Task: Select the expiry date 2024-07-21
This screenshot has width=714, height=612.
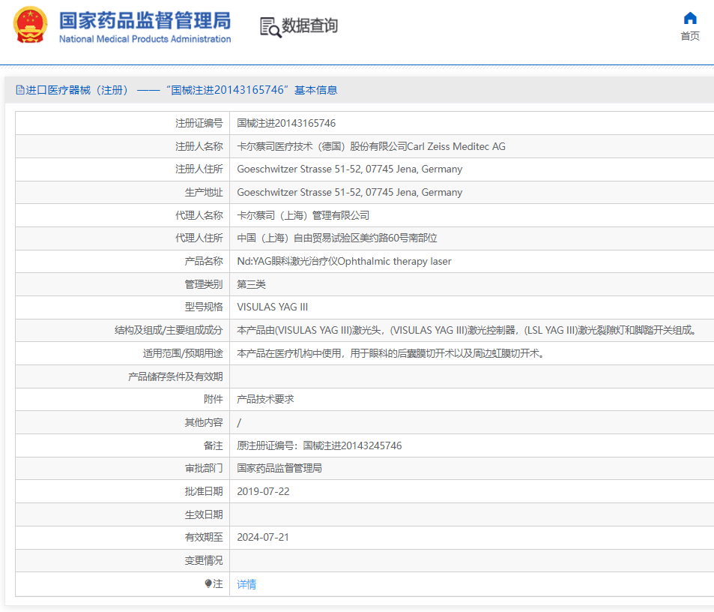Action: tap(263, 537)
